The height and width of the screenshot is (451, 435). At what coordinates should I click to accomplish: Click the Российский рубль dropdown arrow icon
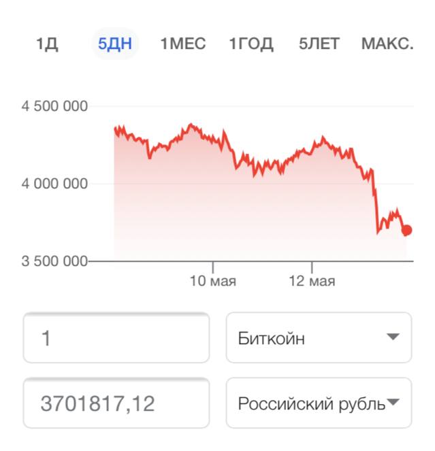(x=393, y=401)
